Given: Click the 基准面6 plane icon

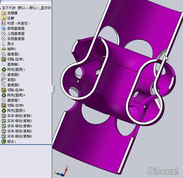Looking at the screenshot, I should click(4, 85).
